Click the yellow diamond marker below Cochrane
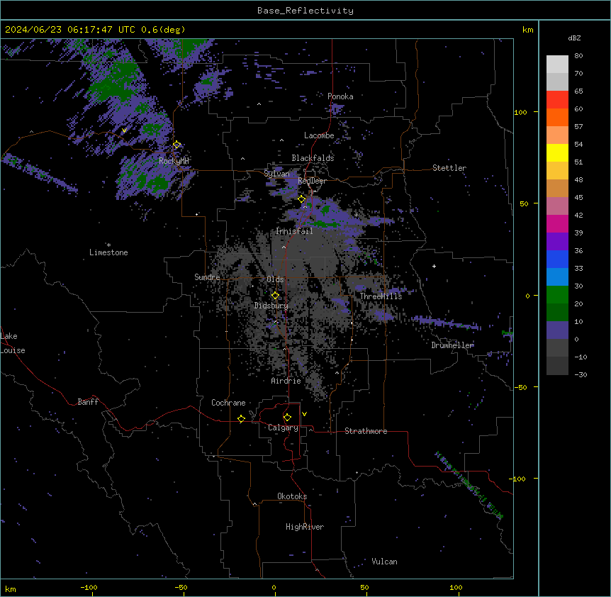 pos(241,419)
